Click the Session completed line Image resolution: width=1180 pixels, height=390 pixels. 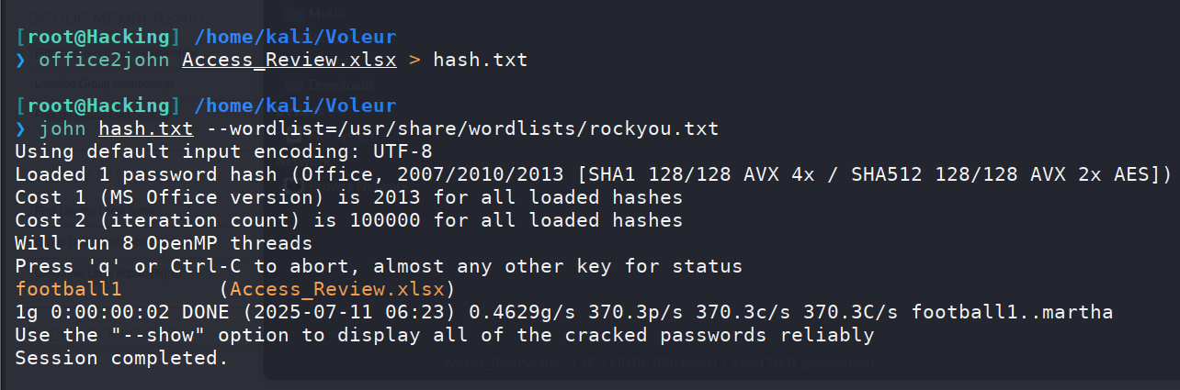tap(121, 358)
